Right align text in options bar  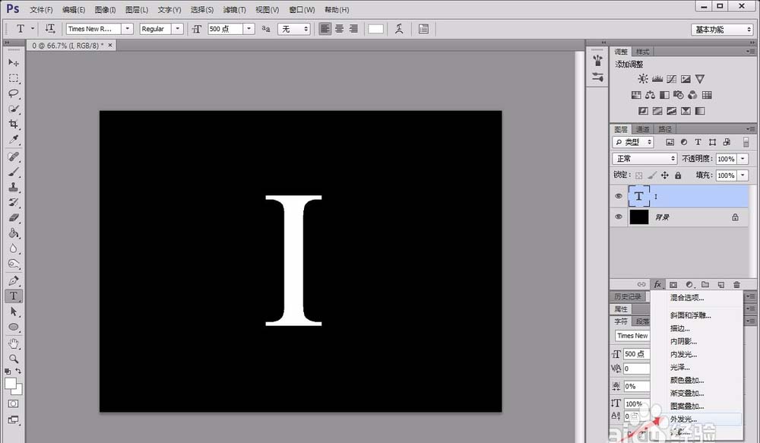coord(353,29)
